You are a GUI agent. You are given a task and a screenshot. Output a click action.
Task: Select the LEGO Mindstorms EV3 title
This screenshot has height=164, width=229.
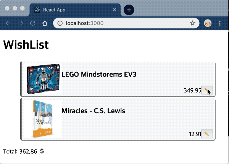(99, 74)
